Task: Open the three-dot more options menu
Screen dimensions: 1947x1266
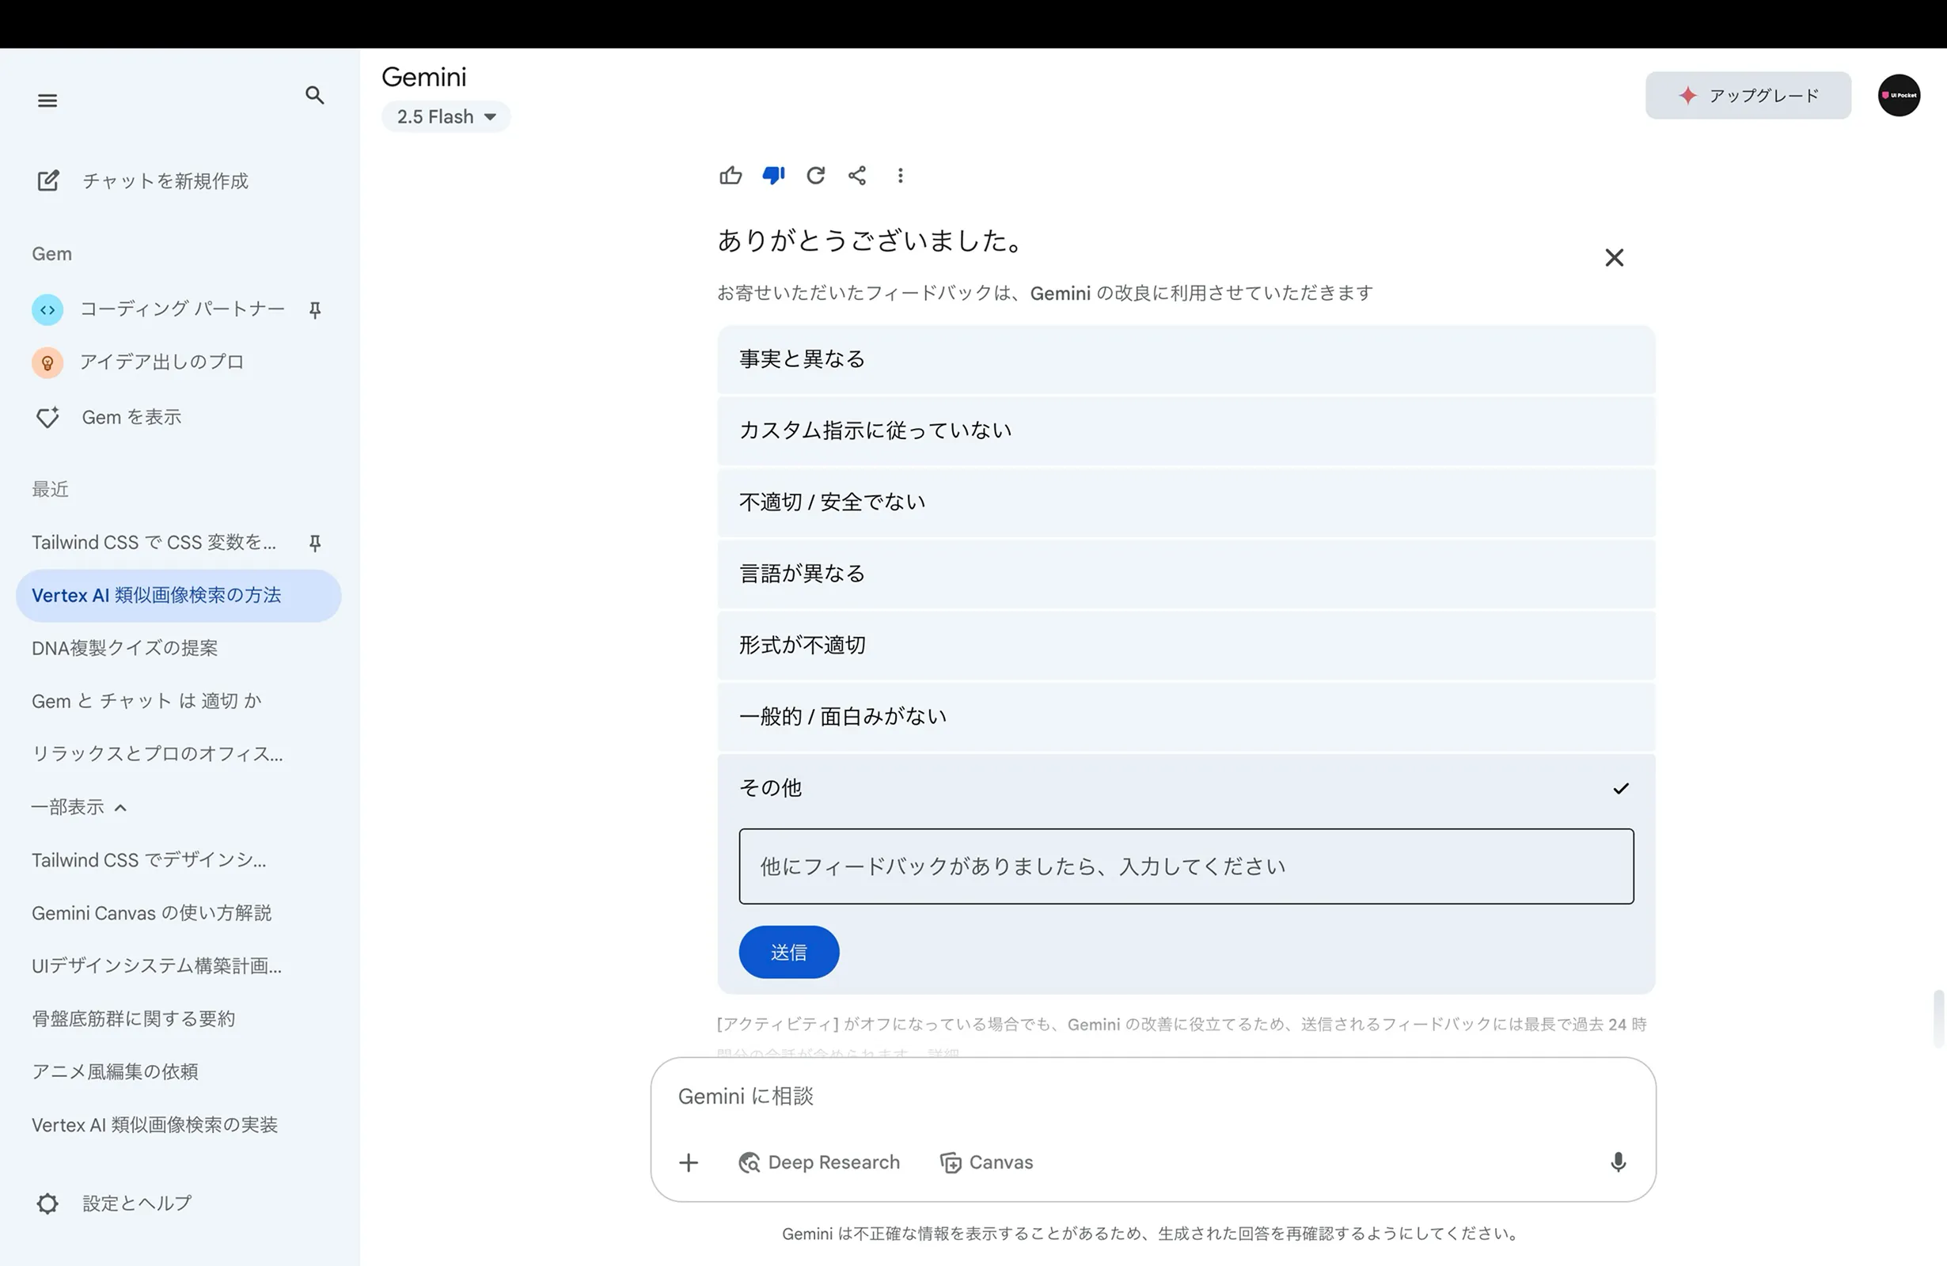Action: [x=900, y=175]
